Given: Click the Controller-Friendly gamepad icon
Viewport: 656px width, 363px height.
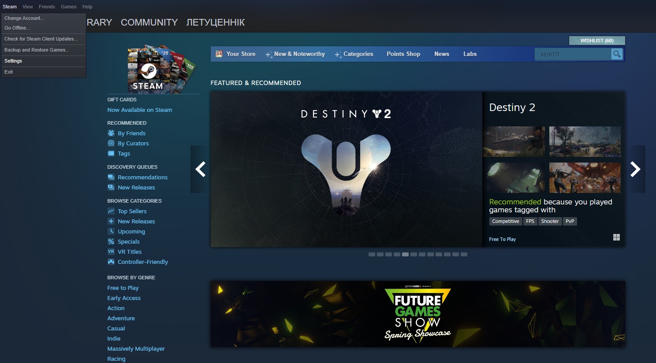Looking at the screenshot, I should pyautogui.click(x=111, y=262).
